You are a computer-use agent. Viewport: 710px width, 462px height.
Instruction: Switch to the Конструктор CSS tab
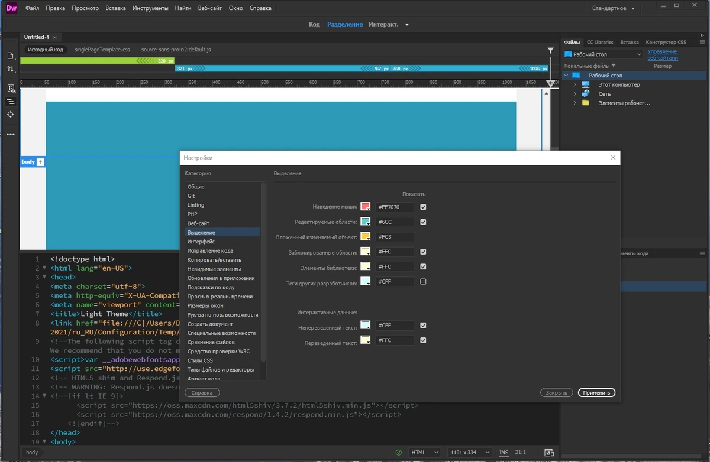click(666, 43)
